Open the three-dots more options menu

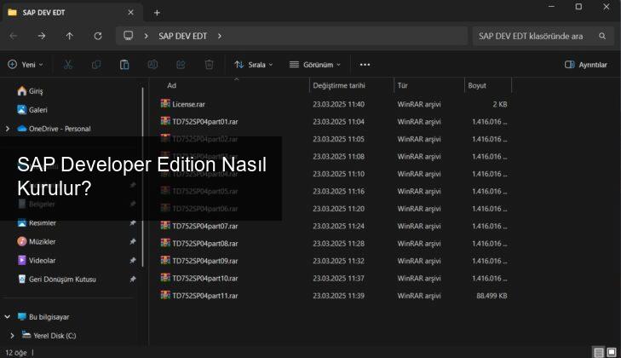pos(365,64)
